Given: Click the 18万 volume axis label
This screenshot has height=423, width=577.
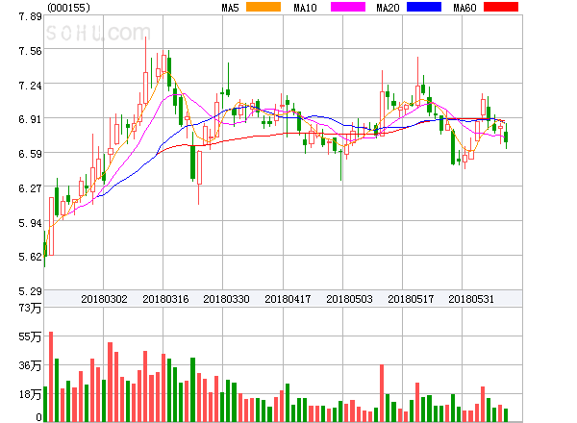Looking at the screenshot, I should point(30,394).
